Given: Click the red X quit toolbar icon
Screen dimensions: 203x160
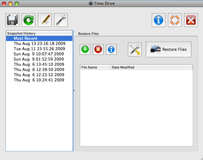Looking at the screenshot, I should pyautogui.click(x=191, y=20).
